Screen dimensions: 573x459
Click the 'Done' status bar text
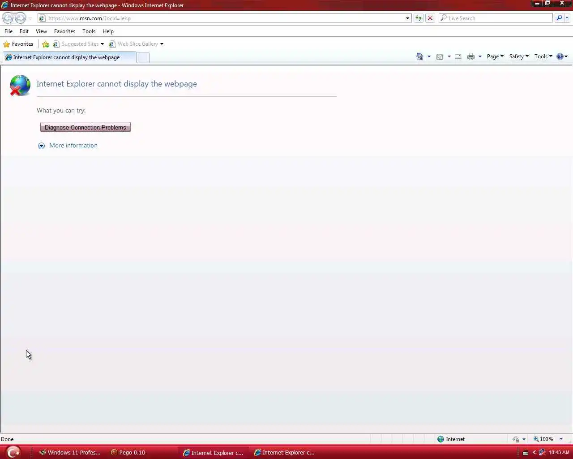(x=7, y=439)
